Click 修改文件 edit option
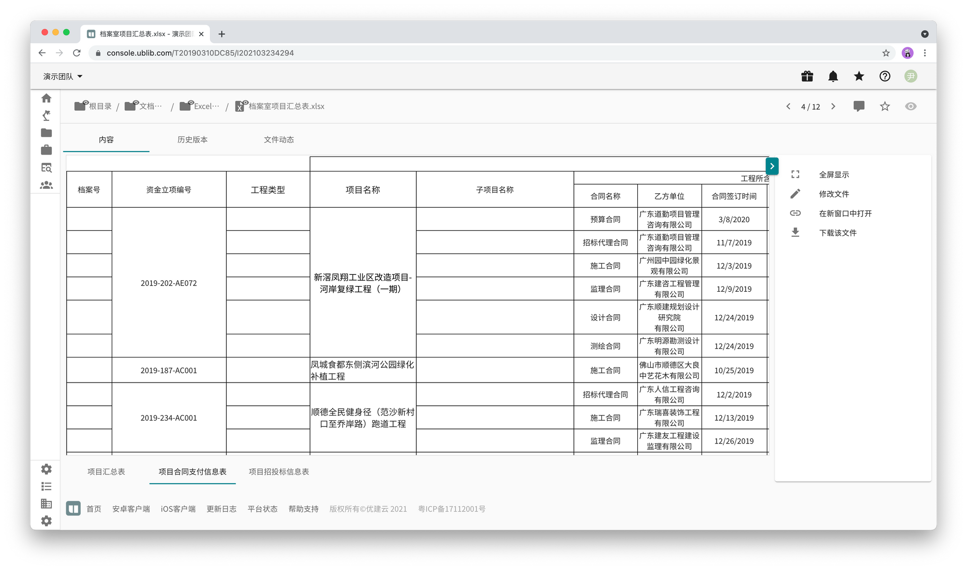The image size is (967, 570). coord(834,194)
